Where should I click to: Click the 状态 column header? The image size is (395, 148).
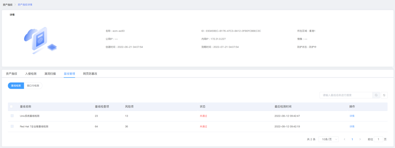pos(202,106)
